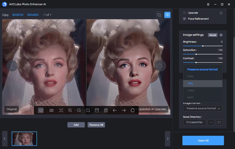Click the fit-to-screen icon in preview toolbar

[61, 110]
